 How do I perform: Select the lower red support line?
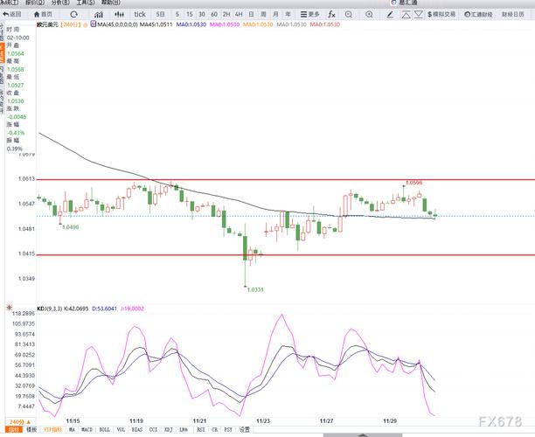[286, 255]
